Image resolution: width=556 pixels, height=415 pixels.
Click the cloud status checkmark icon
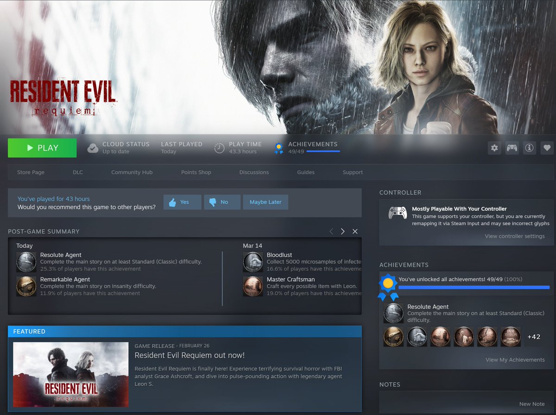pos(93,148)
